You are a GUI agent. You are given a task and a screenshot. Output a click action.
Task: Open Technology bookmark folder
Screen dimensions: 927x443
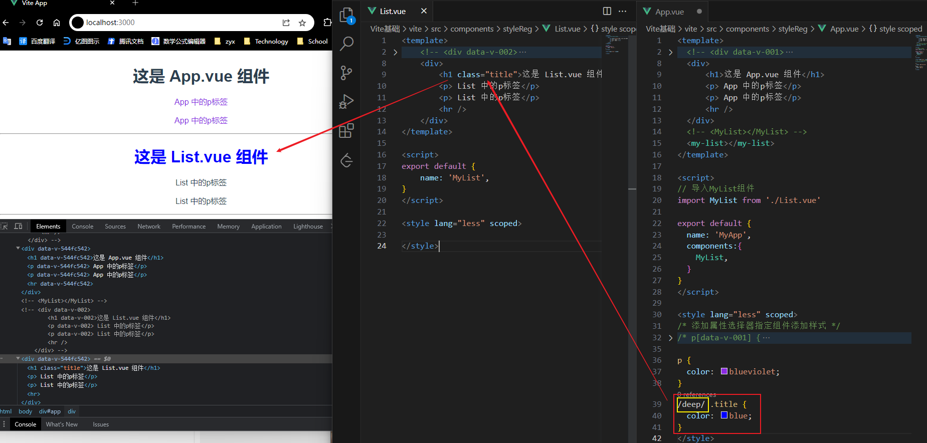click(x=266, y=41)
